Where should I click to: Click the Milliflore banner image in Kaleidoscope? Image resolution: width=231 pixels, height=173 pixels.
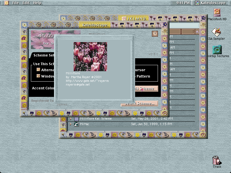(42, 40)
